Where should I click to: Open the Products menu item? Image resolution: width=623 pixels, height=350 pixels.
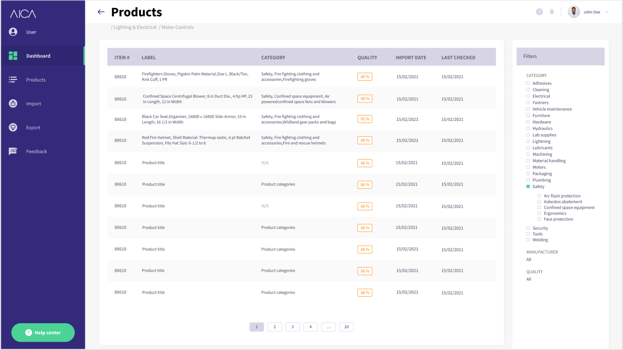click(36, 80)
